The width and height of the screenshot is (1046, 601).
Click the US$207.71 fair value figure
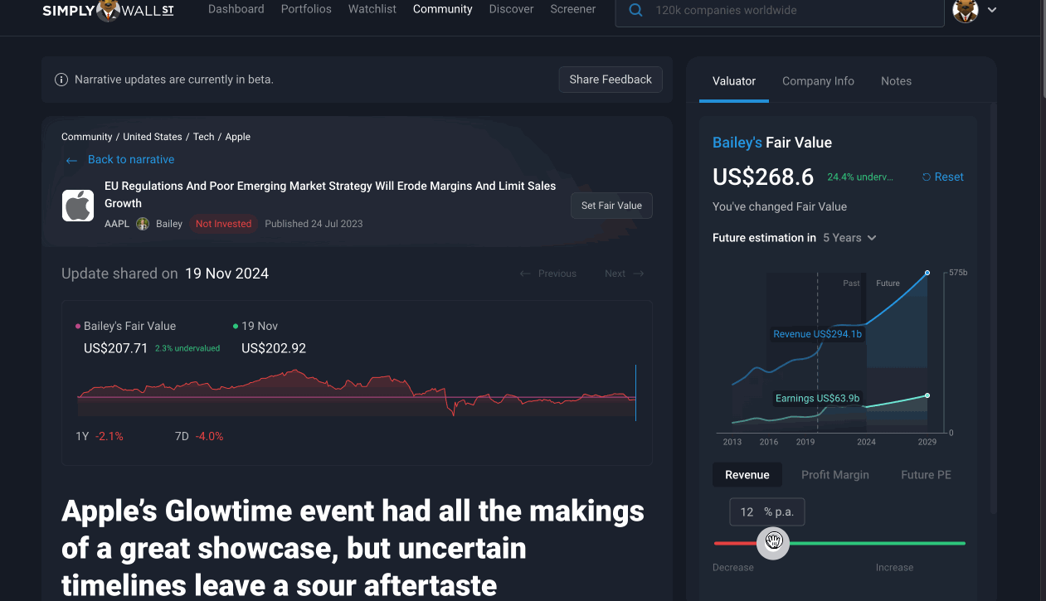(x=115, y=348)
